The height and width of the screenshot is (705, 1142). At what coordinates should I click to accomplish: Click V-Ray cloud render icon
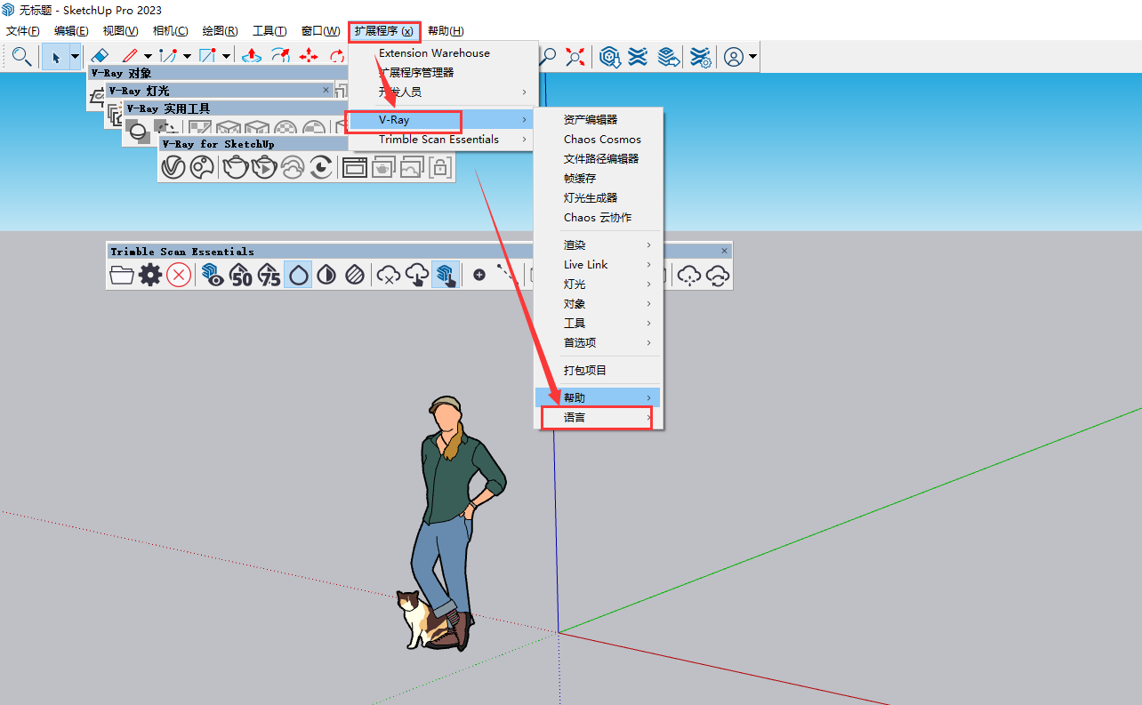293,166
